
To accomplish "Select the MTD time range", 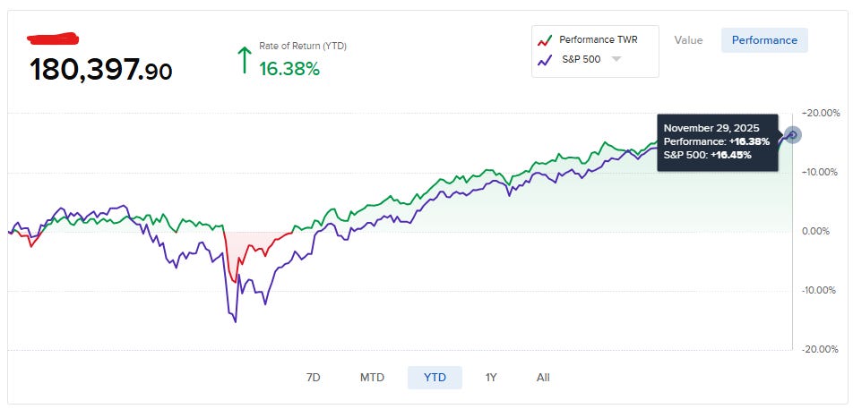I will click(372, 378).
